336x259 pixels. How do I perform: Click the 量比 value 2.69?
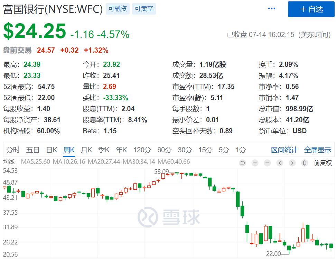tap(110, 87)
